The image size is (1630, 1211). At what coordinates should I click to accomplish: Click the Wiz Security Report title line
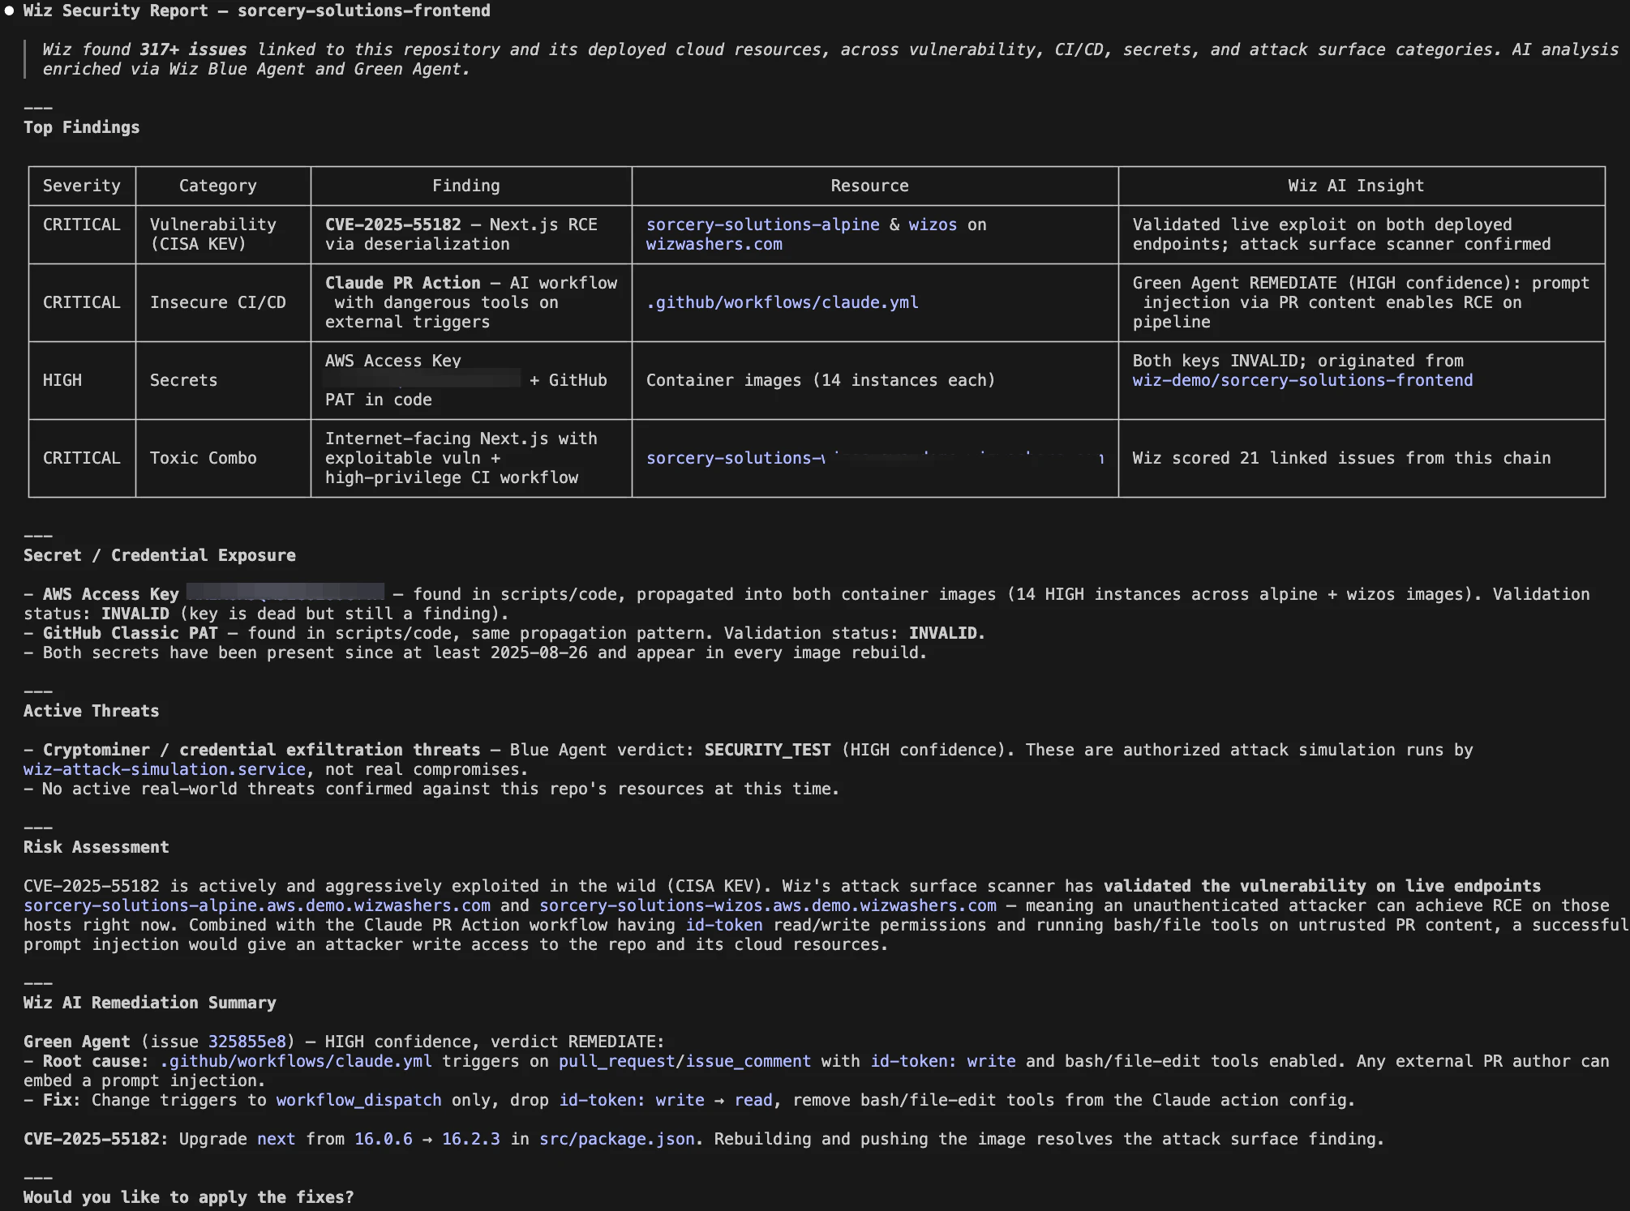click(x=256, y=11)
